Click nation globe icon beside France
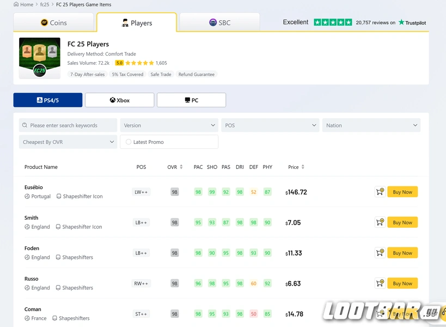The width and height of the screenshot is (446, 327). pyautogui.click(x=27, y=318)
